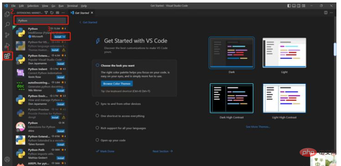The image size is (341, 166).
Task: Click the shiro Python extension avatar icon
Action: pos(20,127)
